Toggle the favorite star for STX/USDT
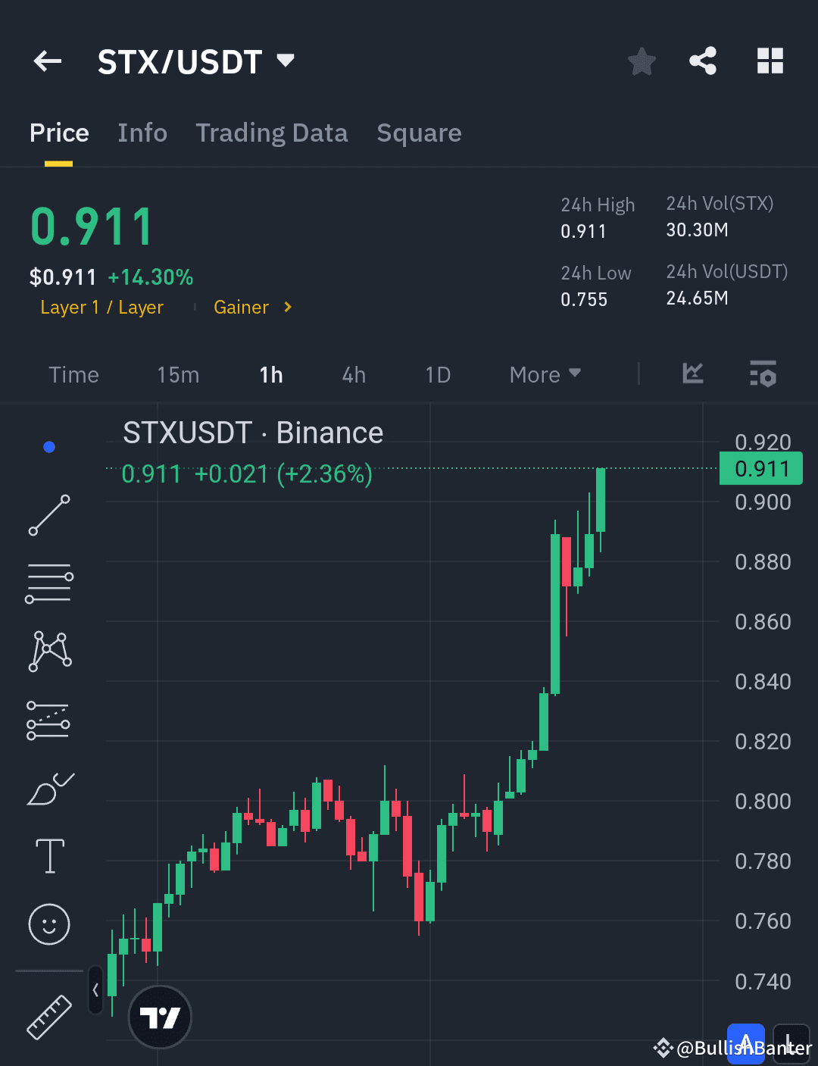 642,61
